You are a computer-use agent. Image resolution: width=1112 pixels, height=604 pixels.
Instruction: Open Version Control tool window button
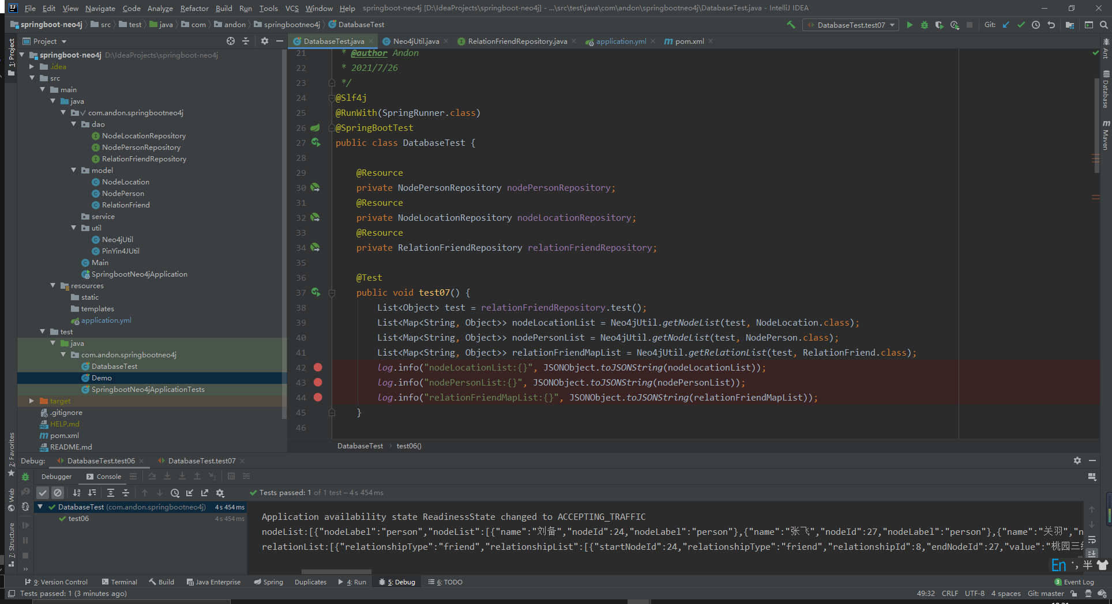click(x=56, y=582)
